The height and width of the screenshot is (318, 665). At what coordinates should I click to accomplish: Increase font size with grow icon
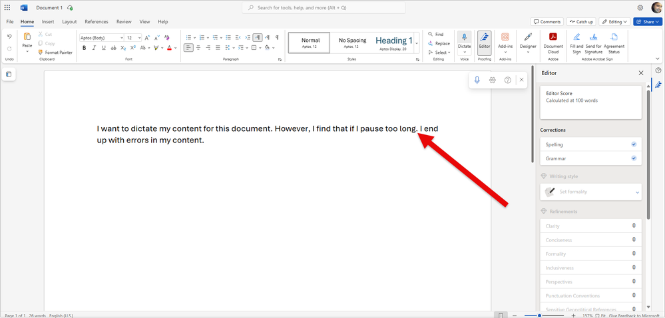146,37
